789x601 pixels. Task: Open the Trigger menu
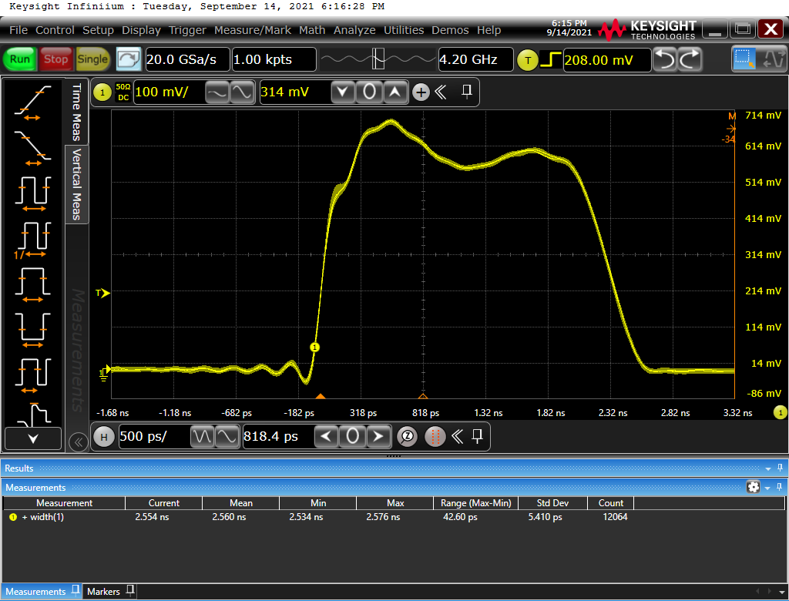click(x=187, y=30)
